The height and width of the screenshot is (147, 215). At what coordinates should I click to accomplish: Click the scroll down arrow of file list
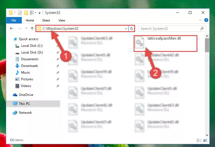pos(207,135)
